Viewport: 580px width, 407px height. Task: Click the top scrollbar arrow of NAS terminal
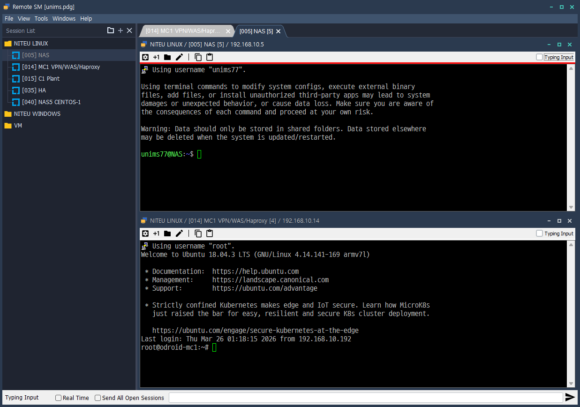(x=571, y=68)
